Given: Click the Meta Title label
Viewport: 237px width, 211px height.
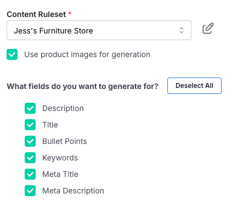Looking at the screenshot, I should point(60,174).
